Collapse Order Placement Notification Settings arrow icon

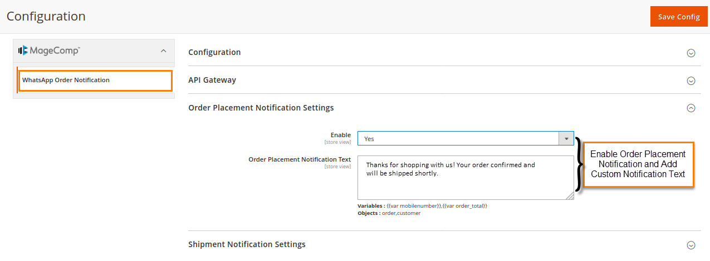(x=691, y=108)
